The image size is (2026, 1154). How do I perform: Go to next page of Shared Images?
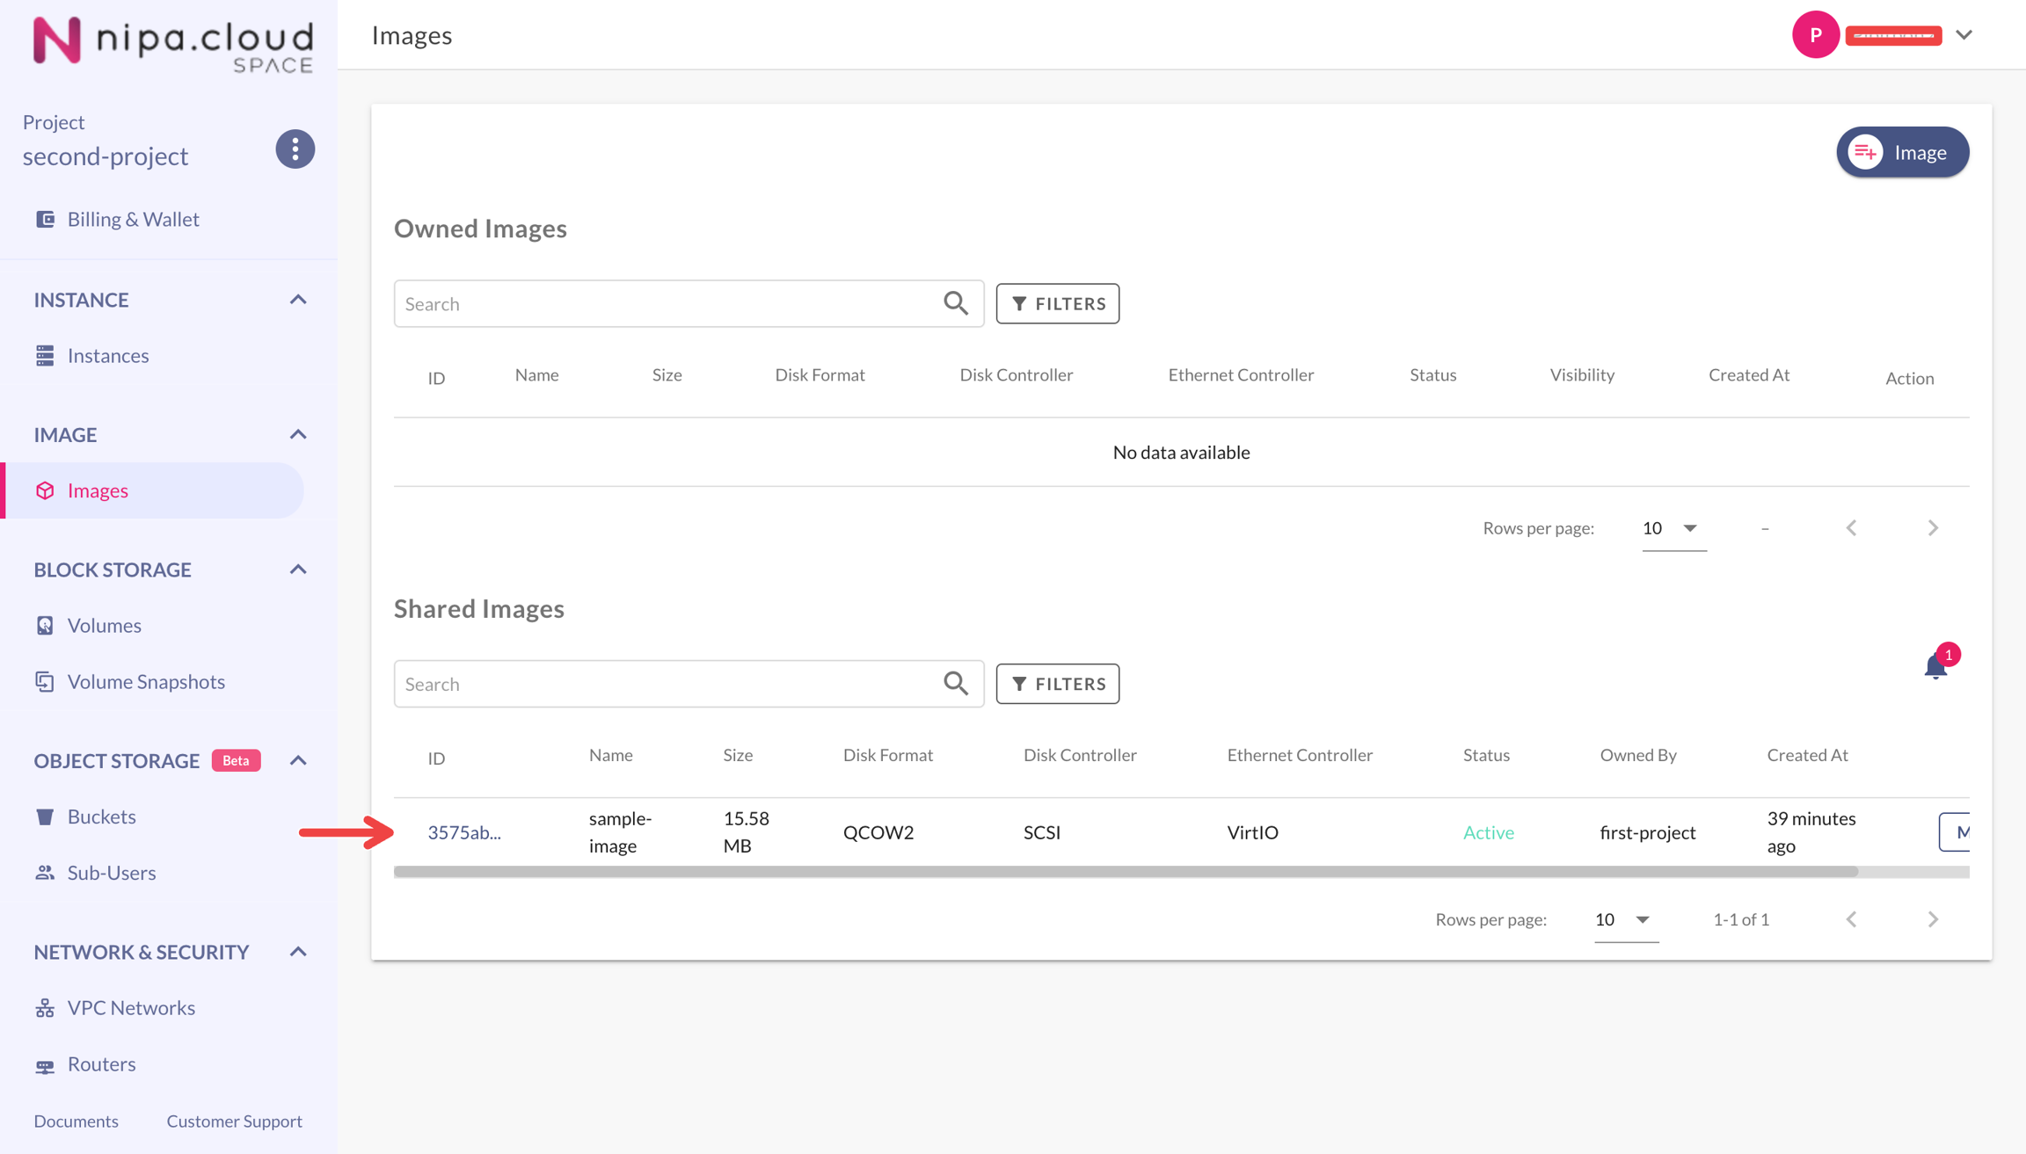pyautogui.click(x=1933, y=919)
